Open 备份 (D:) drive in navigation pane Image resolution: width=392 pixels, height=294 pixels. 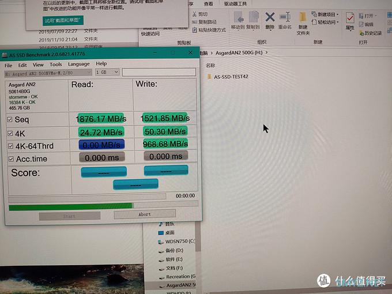click(171, 251)
